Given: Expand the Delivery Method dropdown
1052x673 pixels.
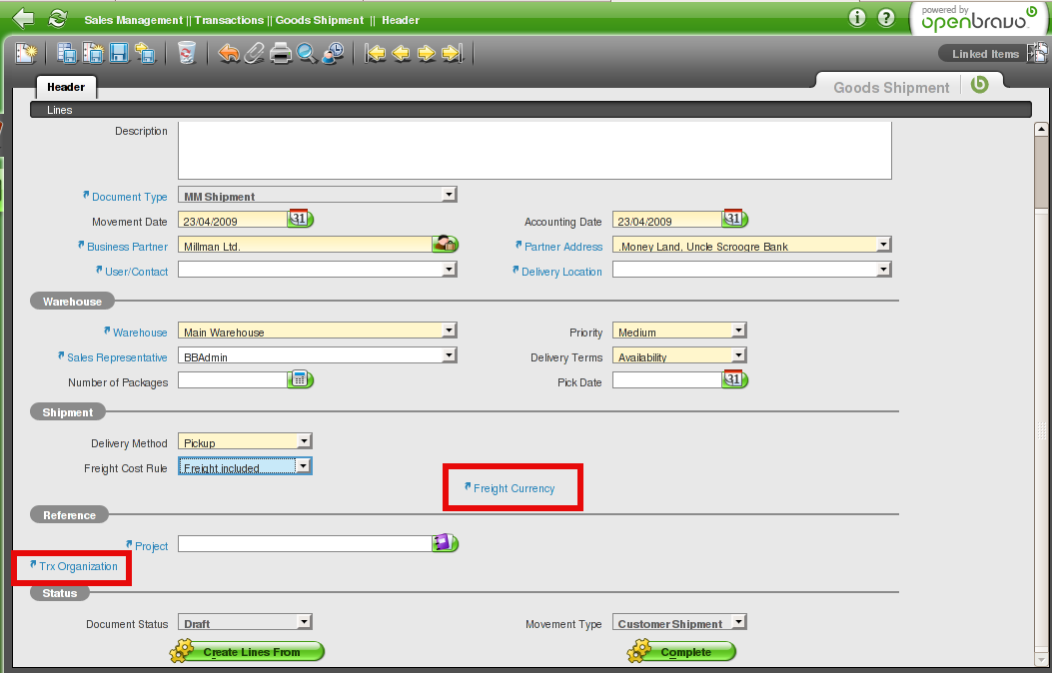Looking at the screenshot, I should pyautogui.click(x=304, y=440).
